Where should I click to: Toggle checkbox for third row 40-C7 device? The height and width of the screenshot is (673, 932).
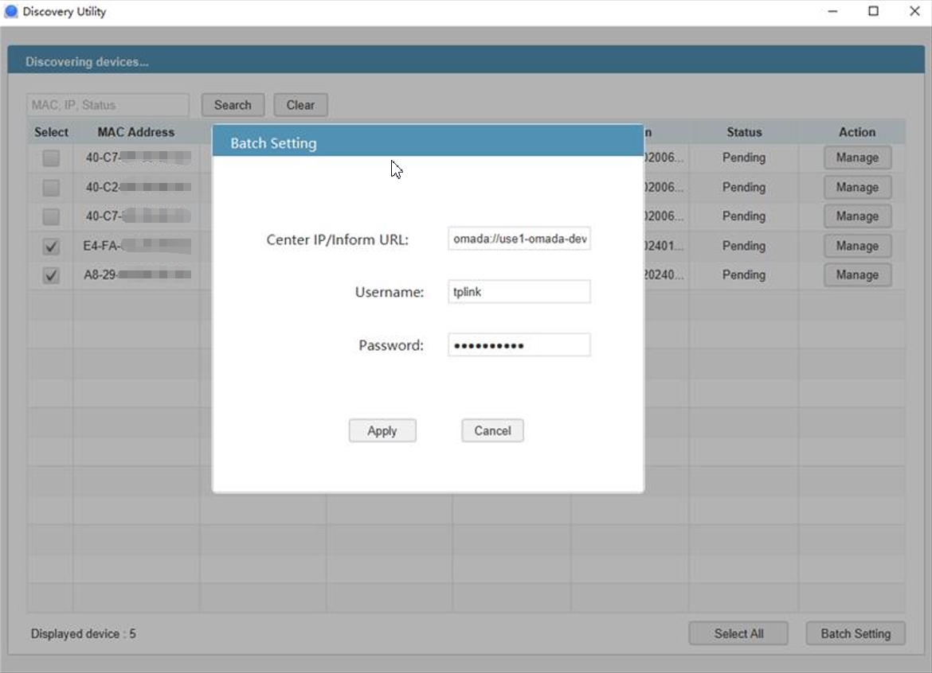point(51,216)
